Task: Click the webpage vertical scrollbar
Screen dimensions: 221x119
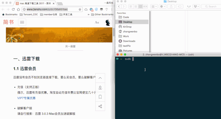Action: tap(114, 33)
